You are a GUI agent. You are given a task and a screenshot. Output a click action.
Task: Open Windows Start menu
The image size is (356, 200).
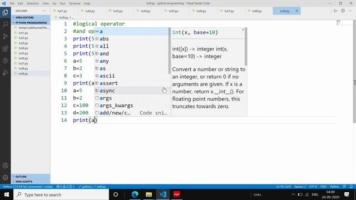point(7,194)
